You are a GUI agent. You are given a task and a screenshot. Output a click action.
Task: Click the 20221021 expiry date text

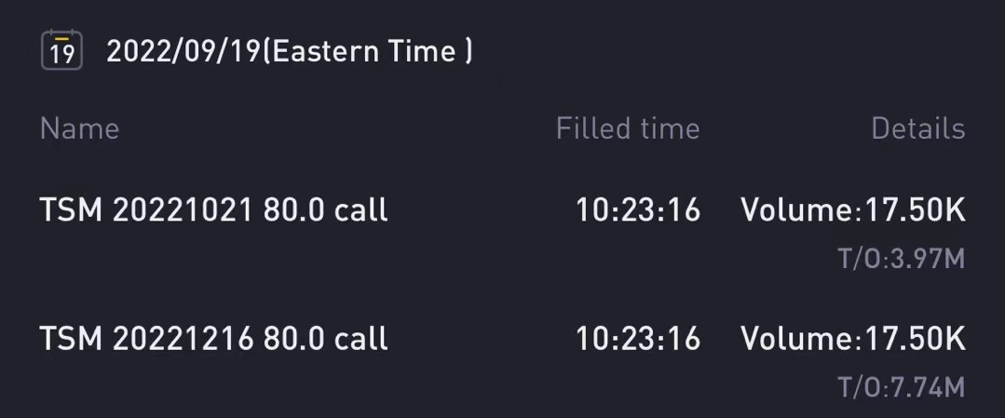point(183,210)
